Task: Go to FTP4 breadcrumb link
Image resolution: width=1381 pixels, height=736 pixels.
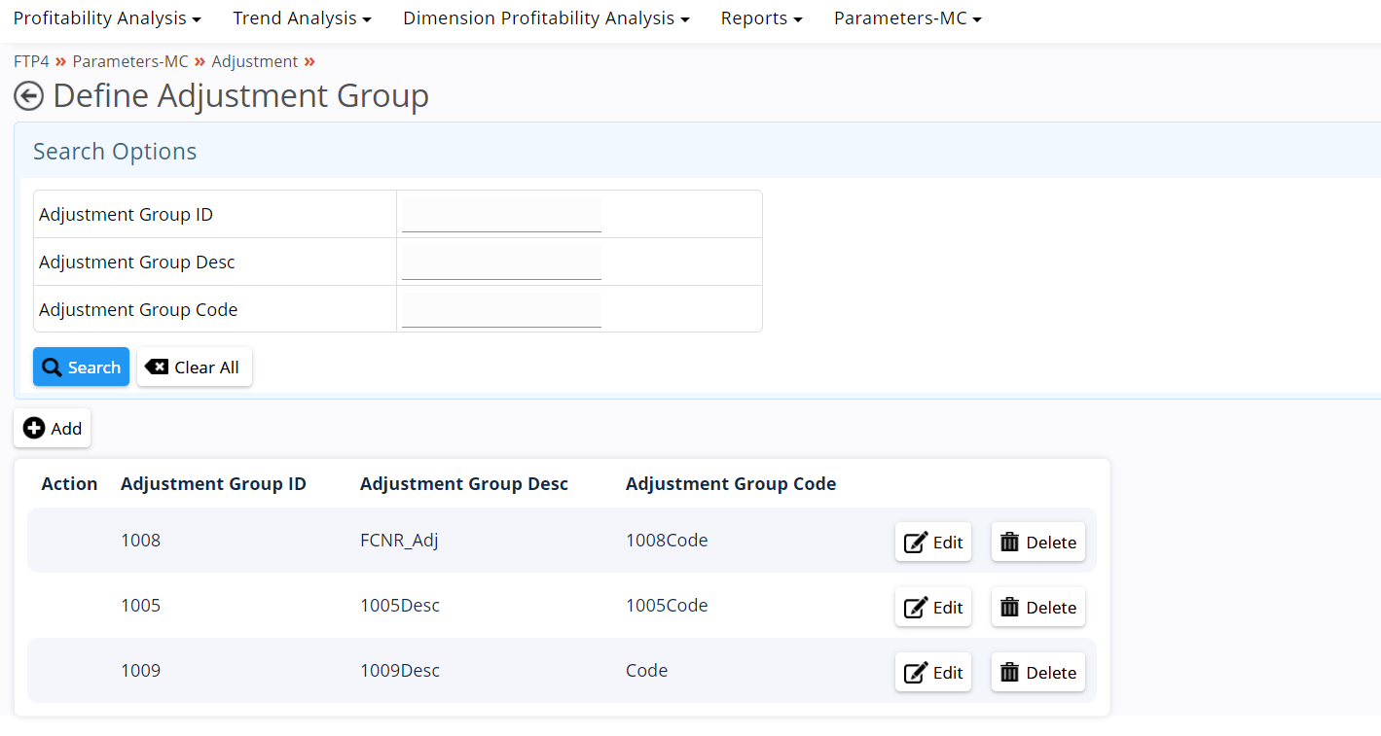Action: pyautogui.click(x=31, y=61)
